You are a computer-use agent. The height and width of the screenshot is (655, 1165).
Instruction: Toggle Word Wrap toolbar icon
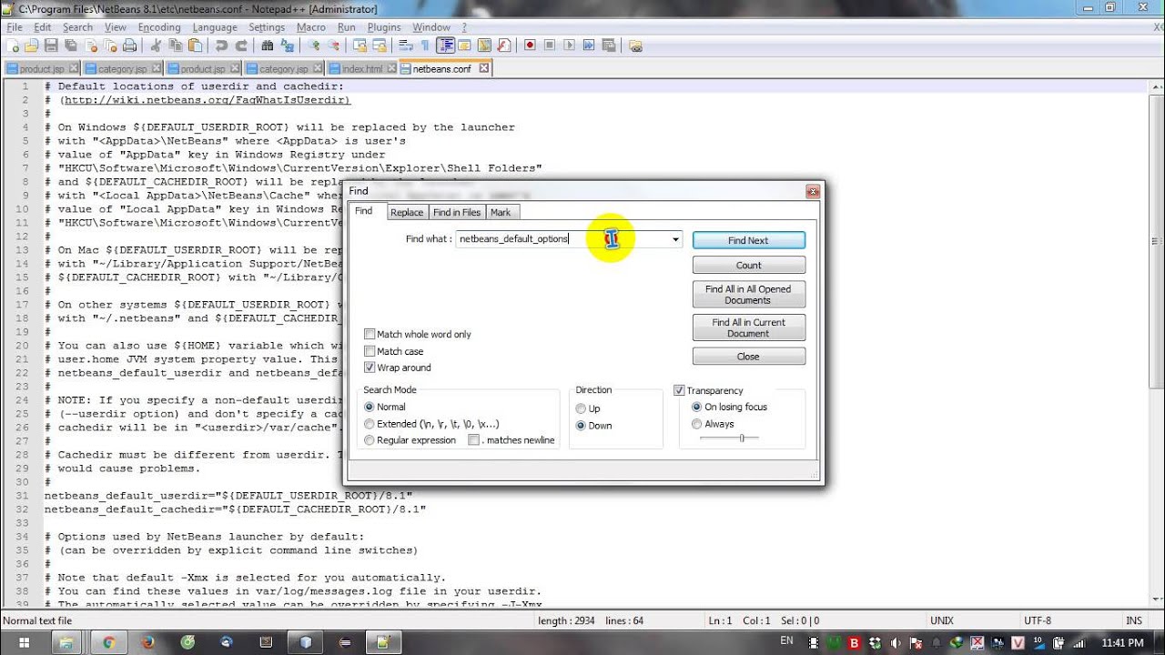pos(405,45)
